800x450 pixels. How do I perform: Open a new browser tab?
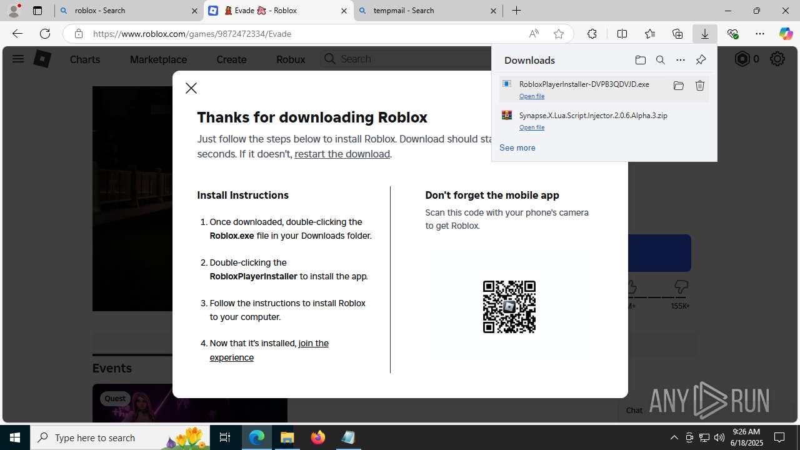coord(516,11)
